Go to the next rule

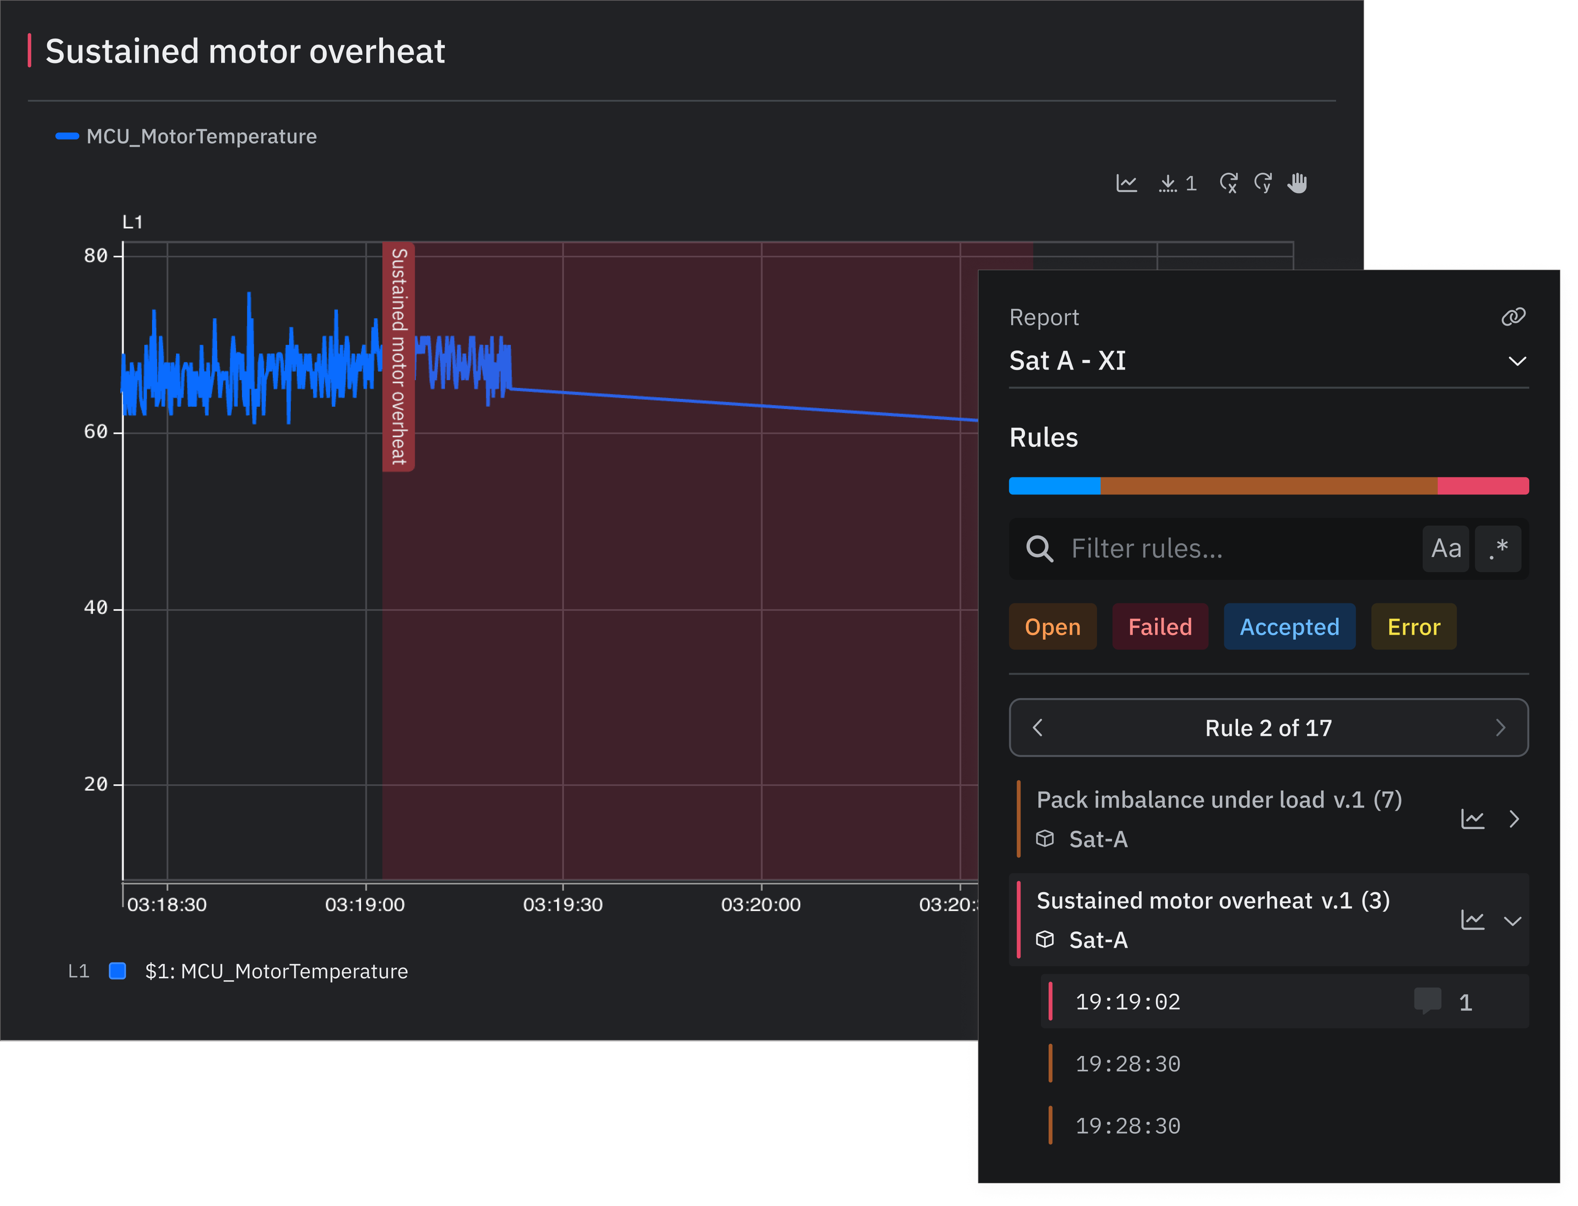click(x=1500, y=728)
